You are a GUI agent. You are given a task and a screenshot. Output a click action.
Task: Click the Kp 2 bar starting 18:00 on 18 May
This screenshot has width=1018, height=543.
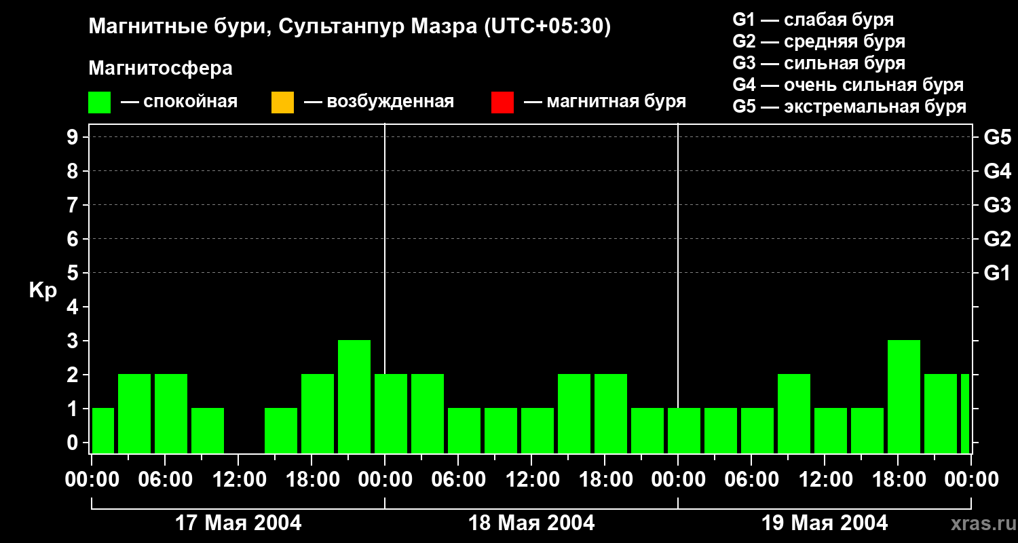pos(611,413)
